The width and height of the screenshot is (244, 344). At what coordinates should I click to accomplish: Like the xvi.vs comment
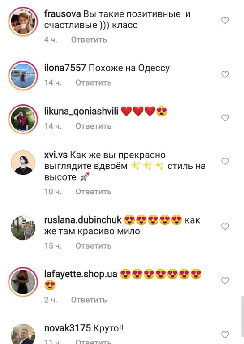225,161
